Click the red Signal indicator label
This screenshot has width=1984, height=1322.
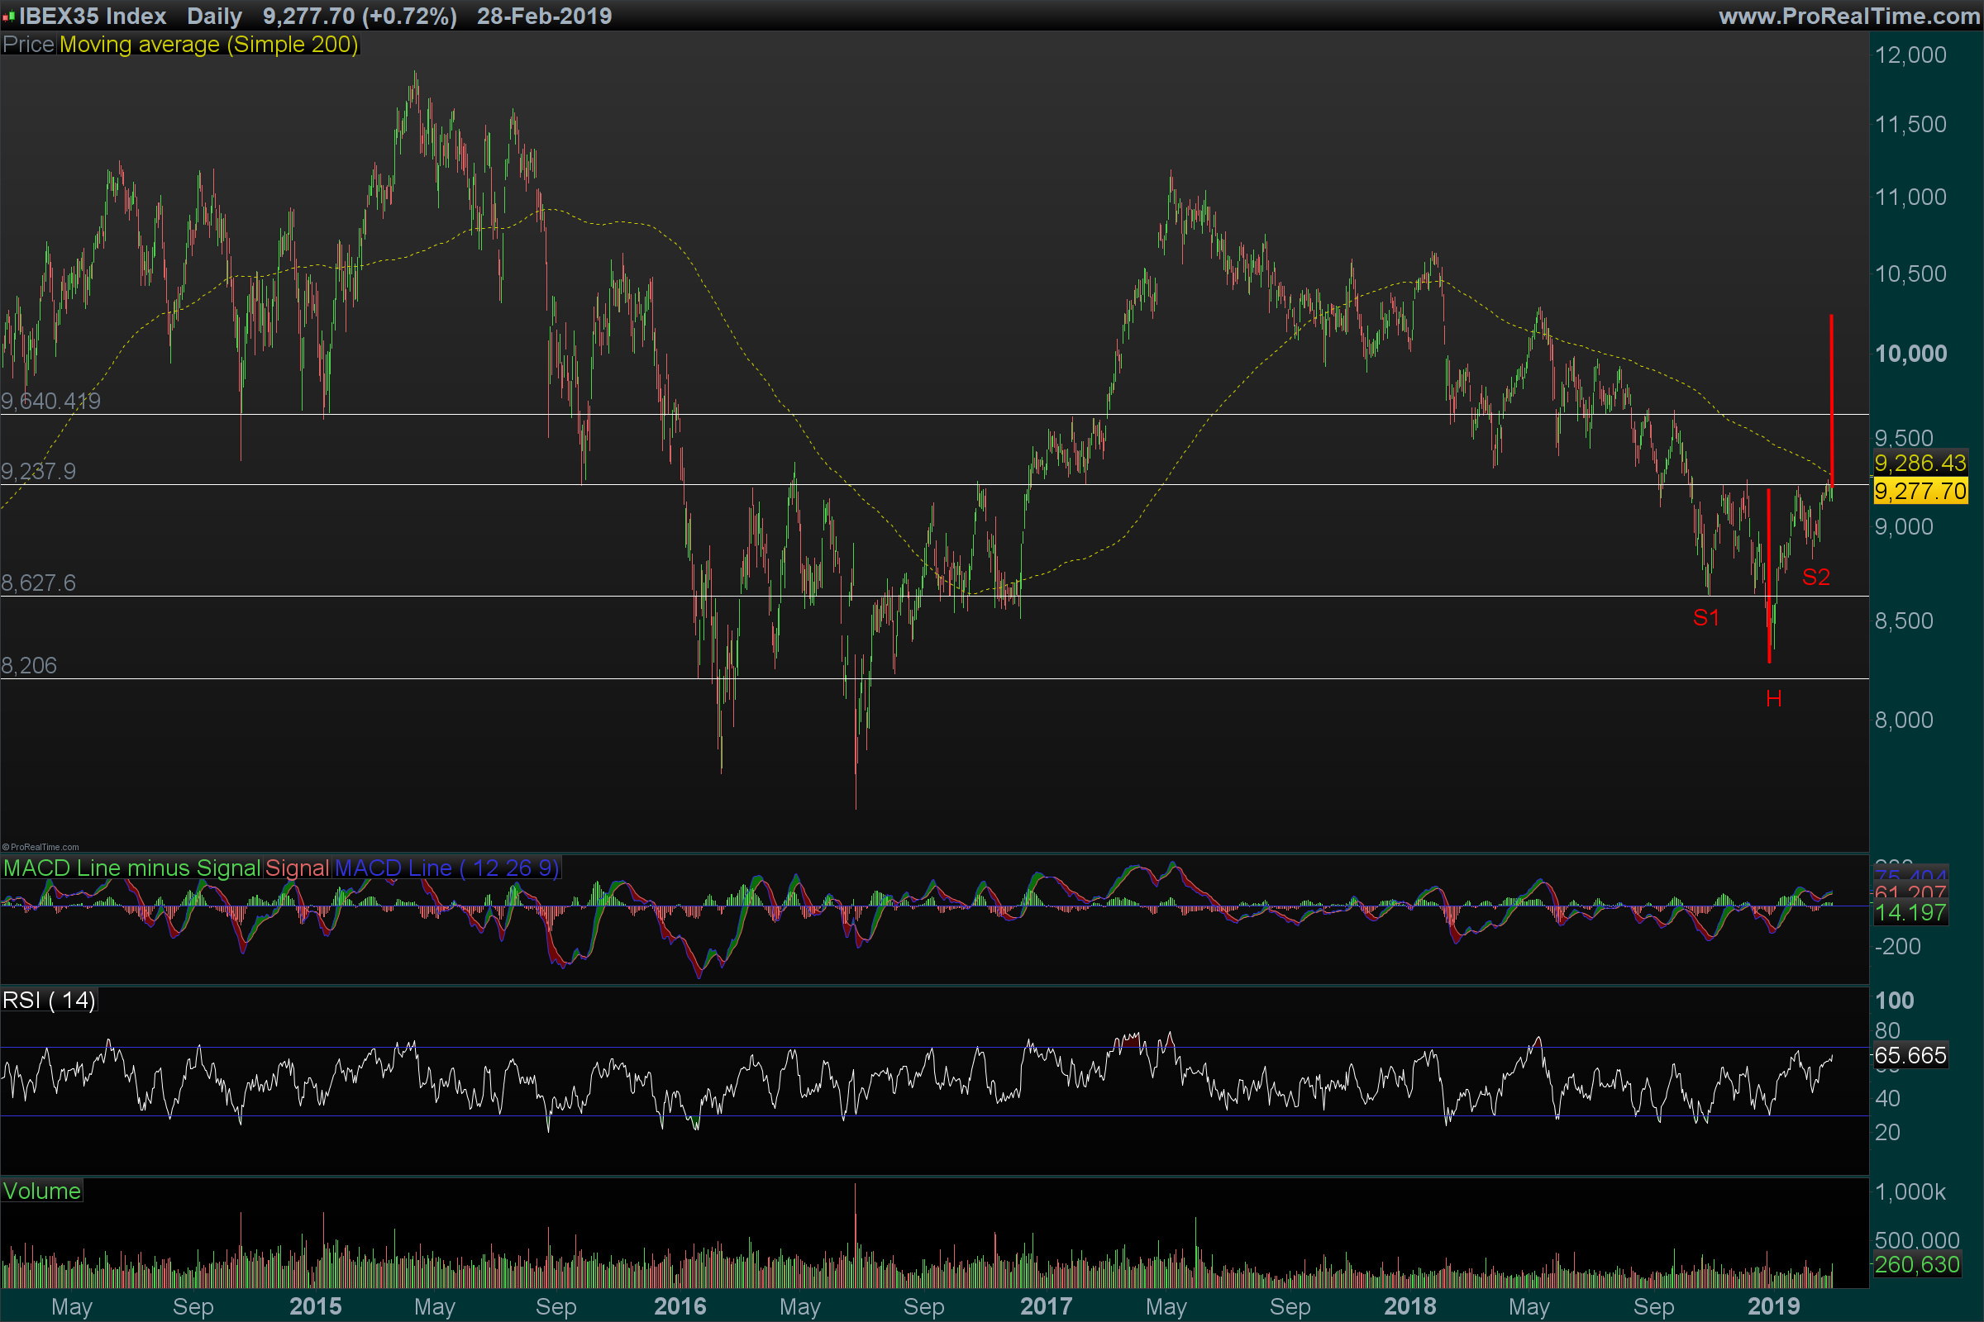(x=297, y=868)
